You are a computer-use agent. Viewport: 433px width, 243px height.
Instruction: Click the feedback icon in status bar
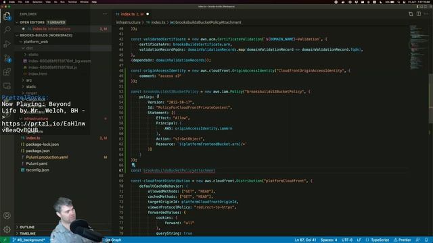418,240
